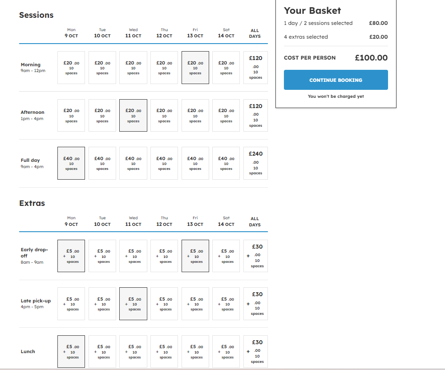Add Early drop-off for all days £30
This screenshot has height=370, width=445.
[x=255, y=256]
